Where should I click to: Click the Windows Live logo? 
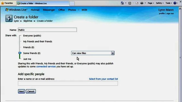point(16,10)
